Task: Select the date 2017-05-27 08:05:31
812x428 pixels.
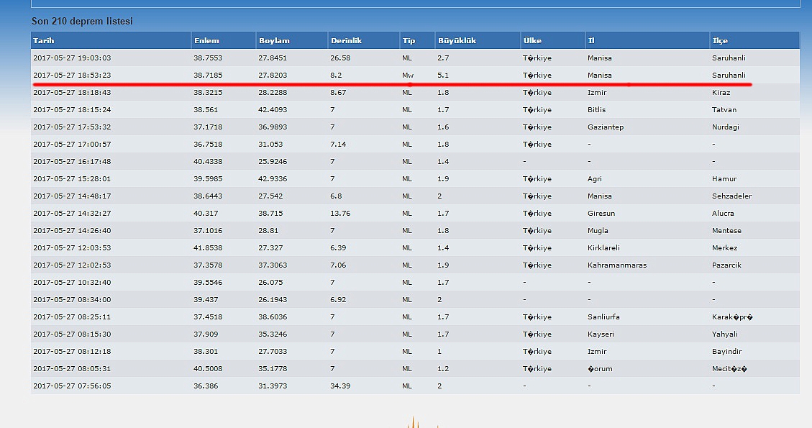Action: click(x=72, y=369)
